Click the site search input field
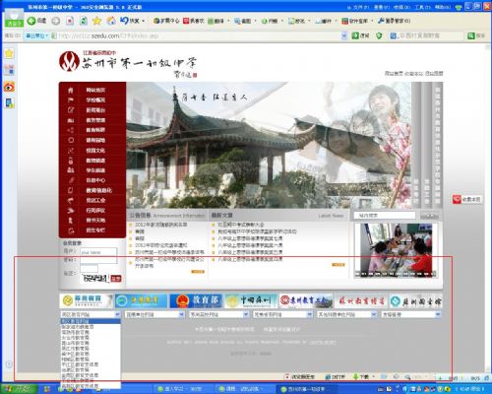 click(x=385, y=216)
